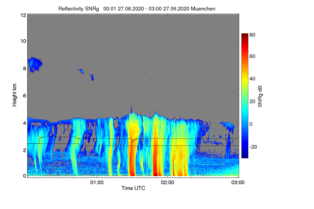Click the 60 colorbar tick label
This screenshot has height=209, width=314.
click(x=253, y=56)
